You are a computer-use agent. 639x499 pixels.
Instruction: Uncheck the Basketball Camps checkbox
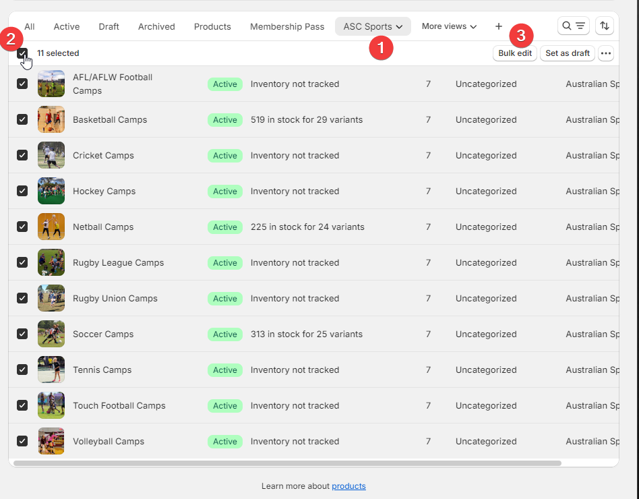pyautogui.click(x=22, y=119)
